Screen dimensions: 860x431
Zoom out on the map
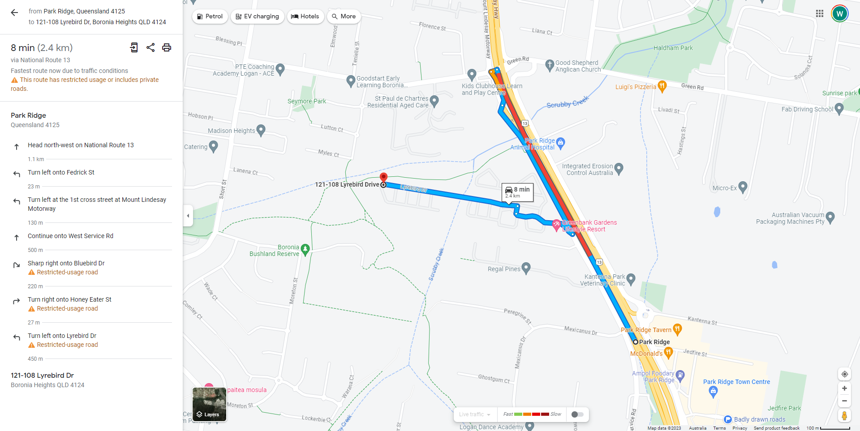coord(844,401)
